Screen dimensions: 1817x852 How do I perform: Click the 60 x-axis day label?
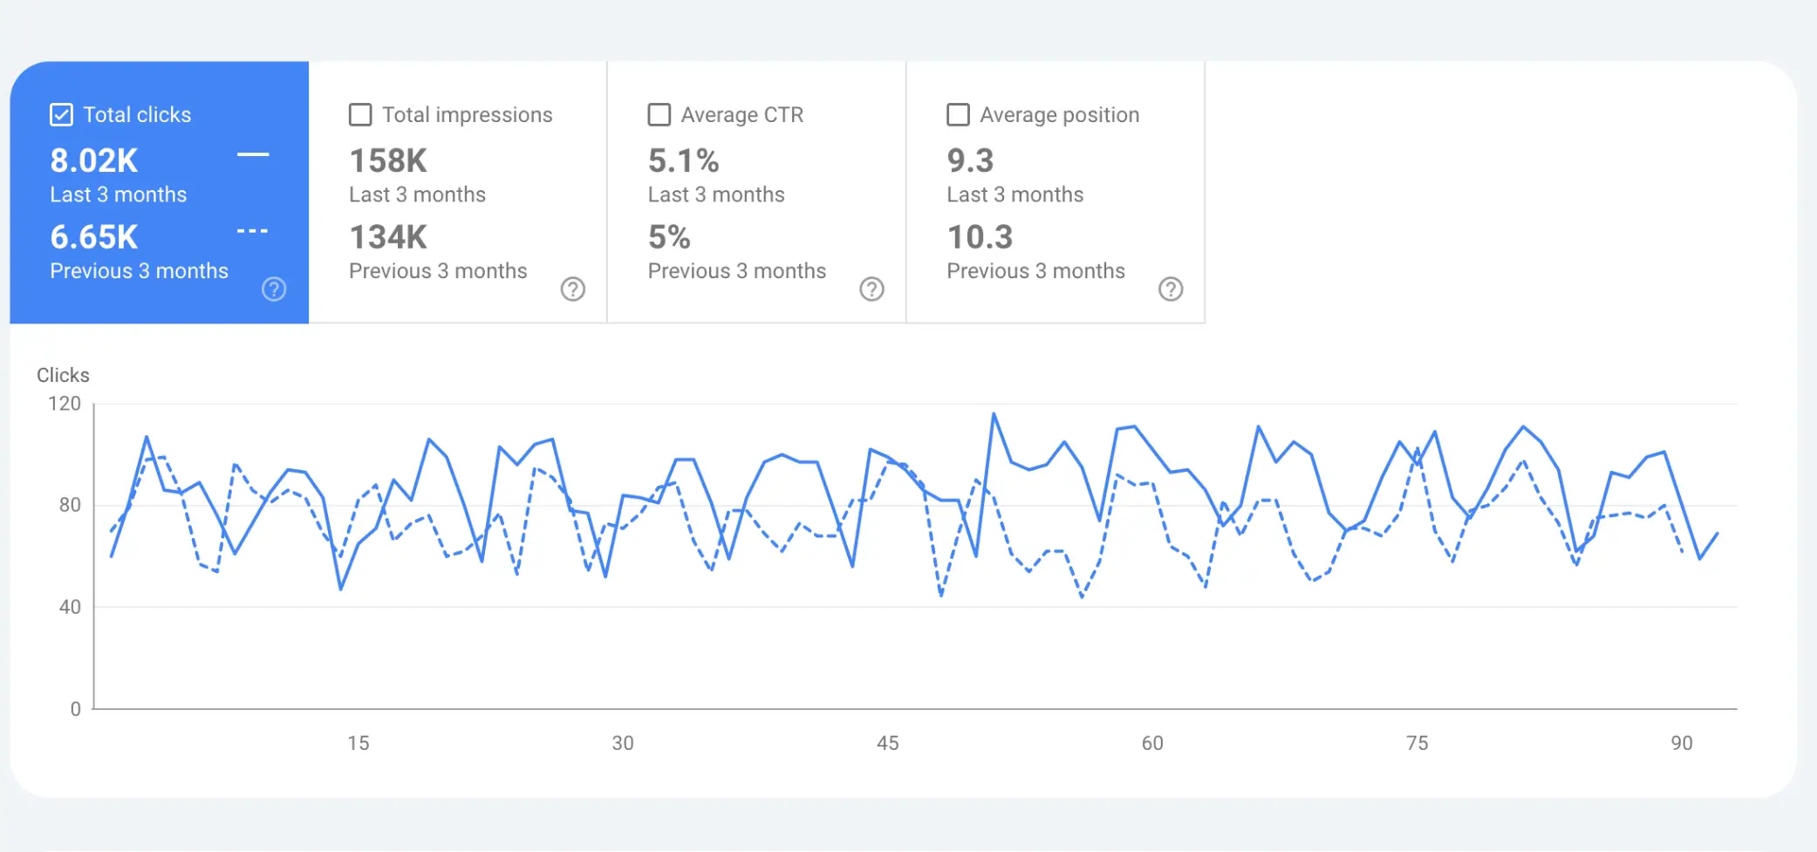[x=1152, y=743]
